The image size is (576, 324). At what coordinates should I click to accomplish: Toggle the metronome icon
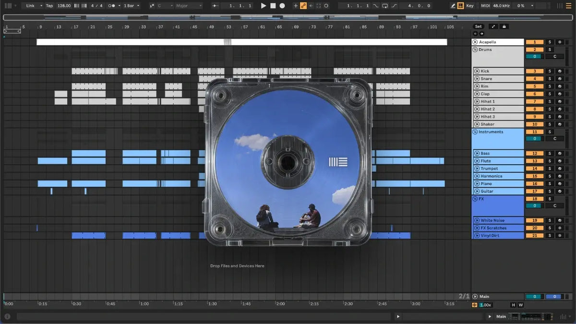112,6
